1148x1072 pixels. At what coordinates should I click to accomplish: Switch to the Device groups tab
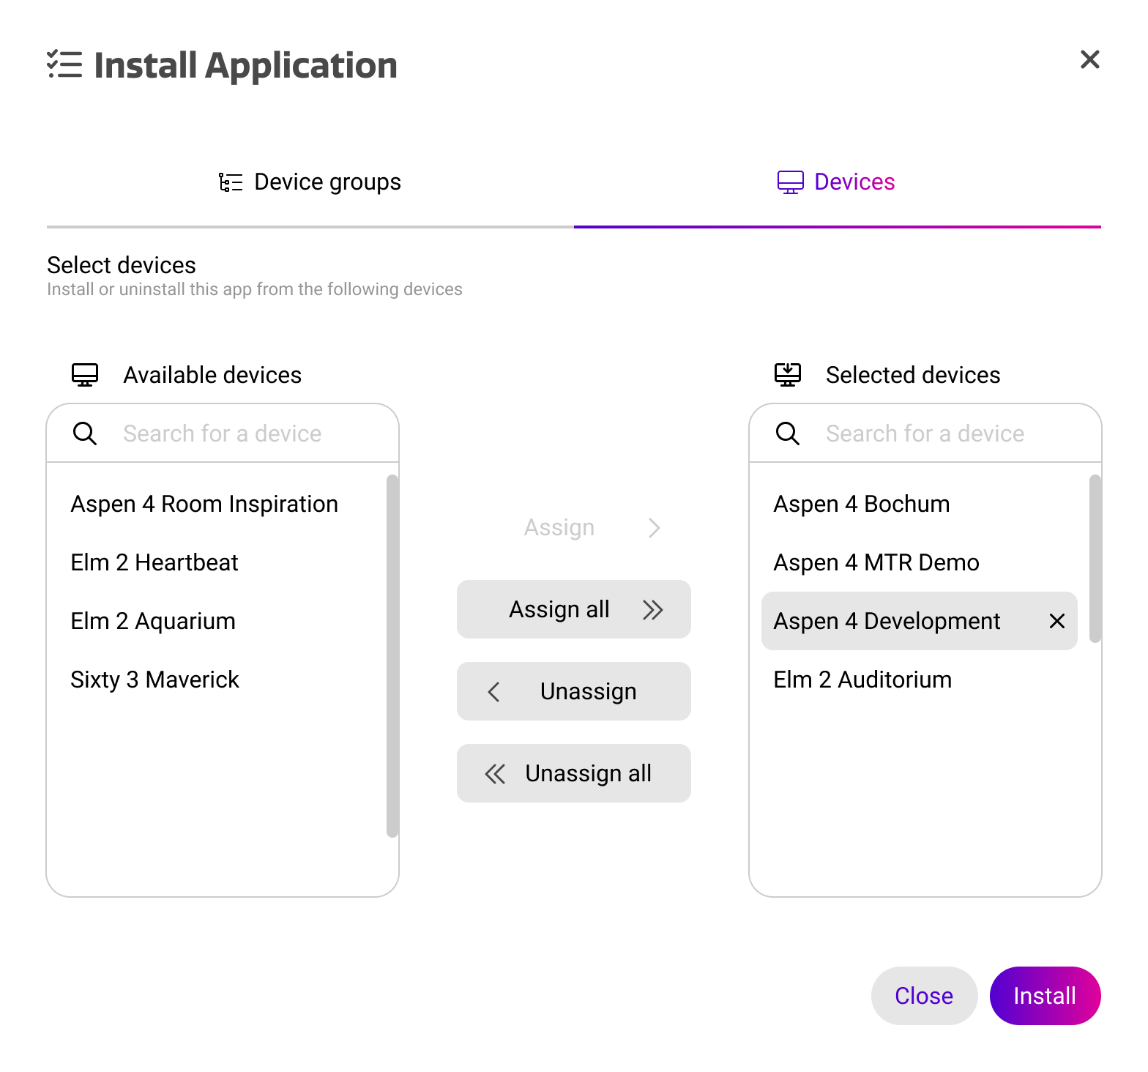[310, 182]
